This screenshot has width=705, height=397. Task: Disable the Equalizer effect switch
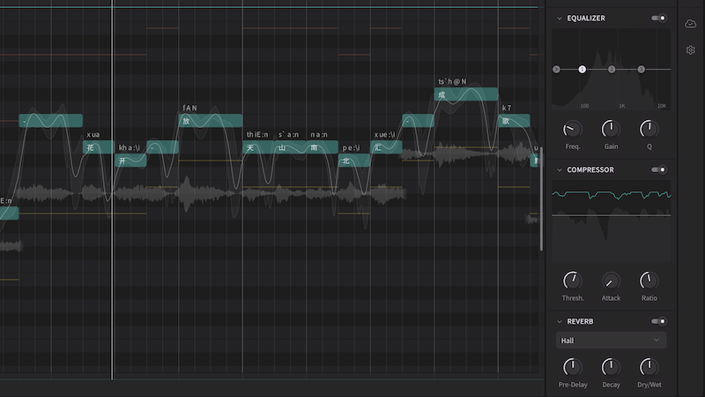click(x=658, y=18)
